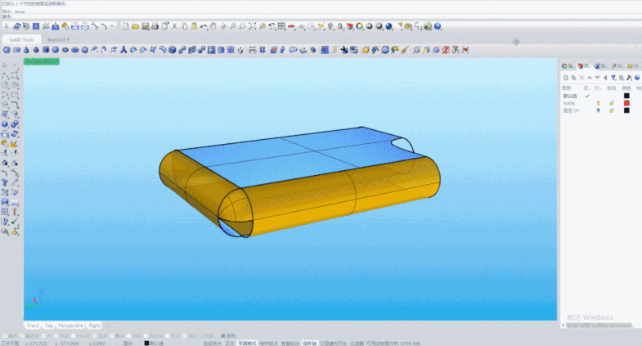Click the layer filter funnel icon

613,77
